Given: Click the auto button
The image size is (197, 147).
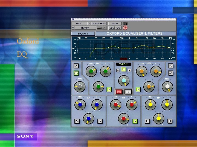Looking at the screenshot, I should point(111,28).
